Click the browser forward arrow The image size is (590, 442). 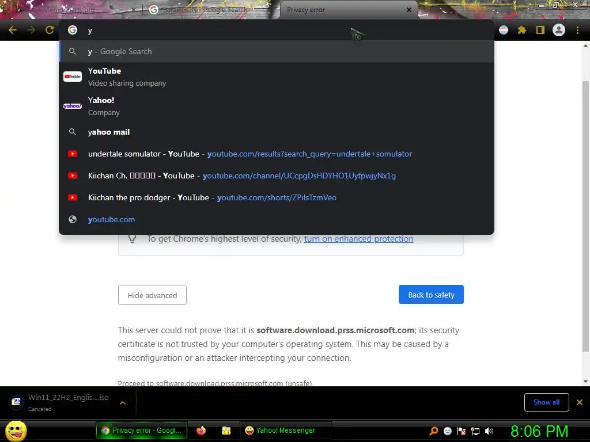coord(31,30)
